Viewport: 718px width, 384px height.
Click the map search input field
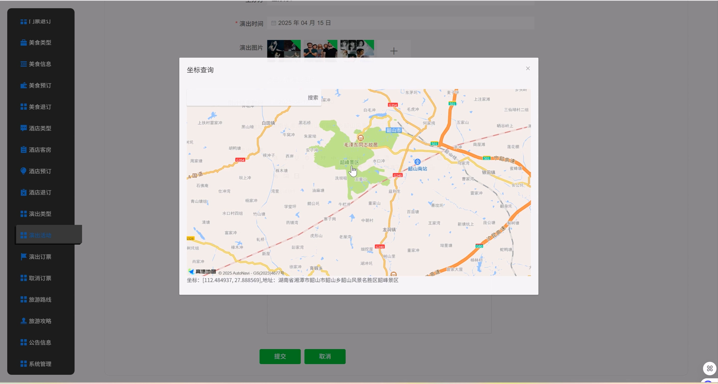[x=245, y=98]
